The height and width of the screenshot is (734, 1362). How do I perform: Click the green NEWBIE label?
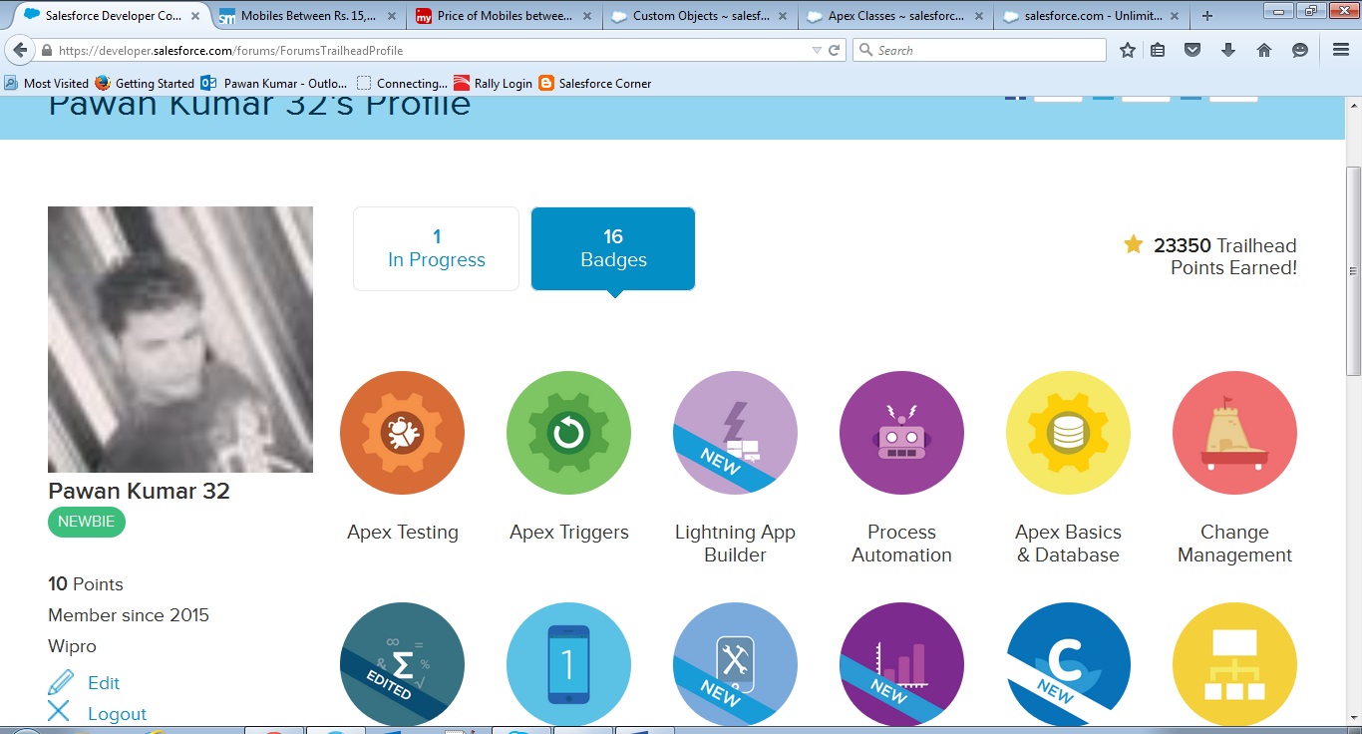[87, 522]
